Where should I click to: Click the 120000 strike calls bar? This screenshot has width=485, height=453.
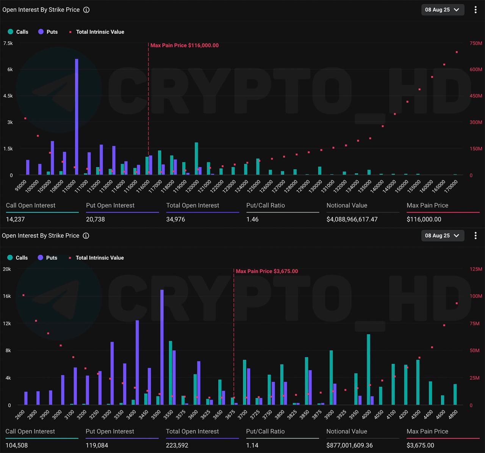point(196,158)
